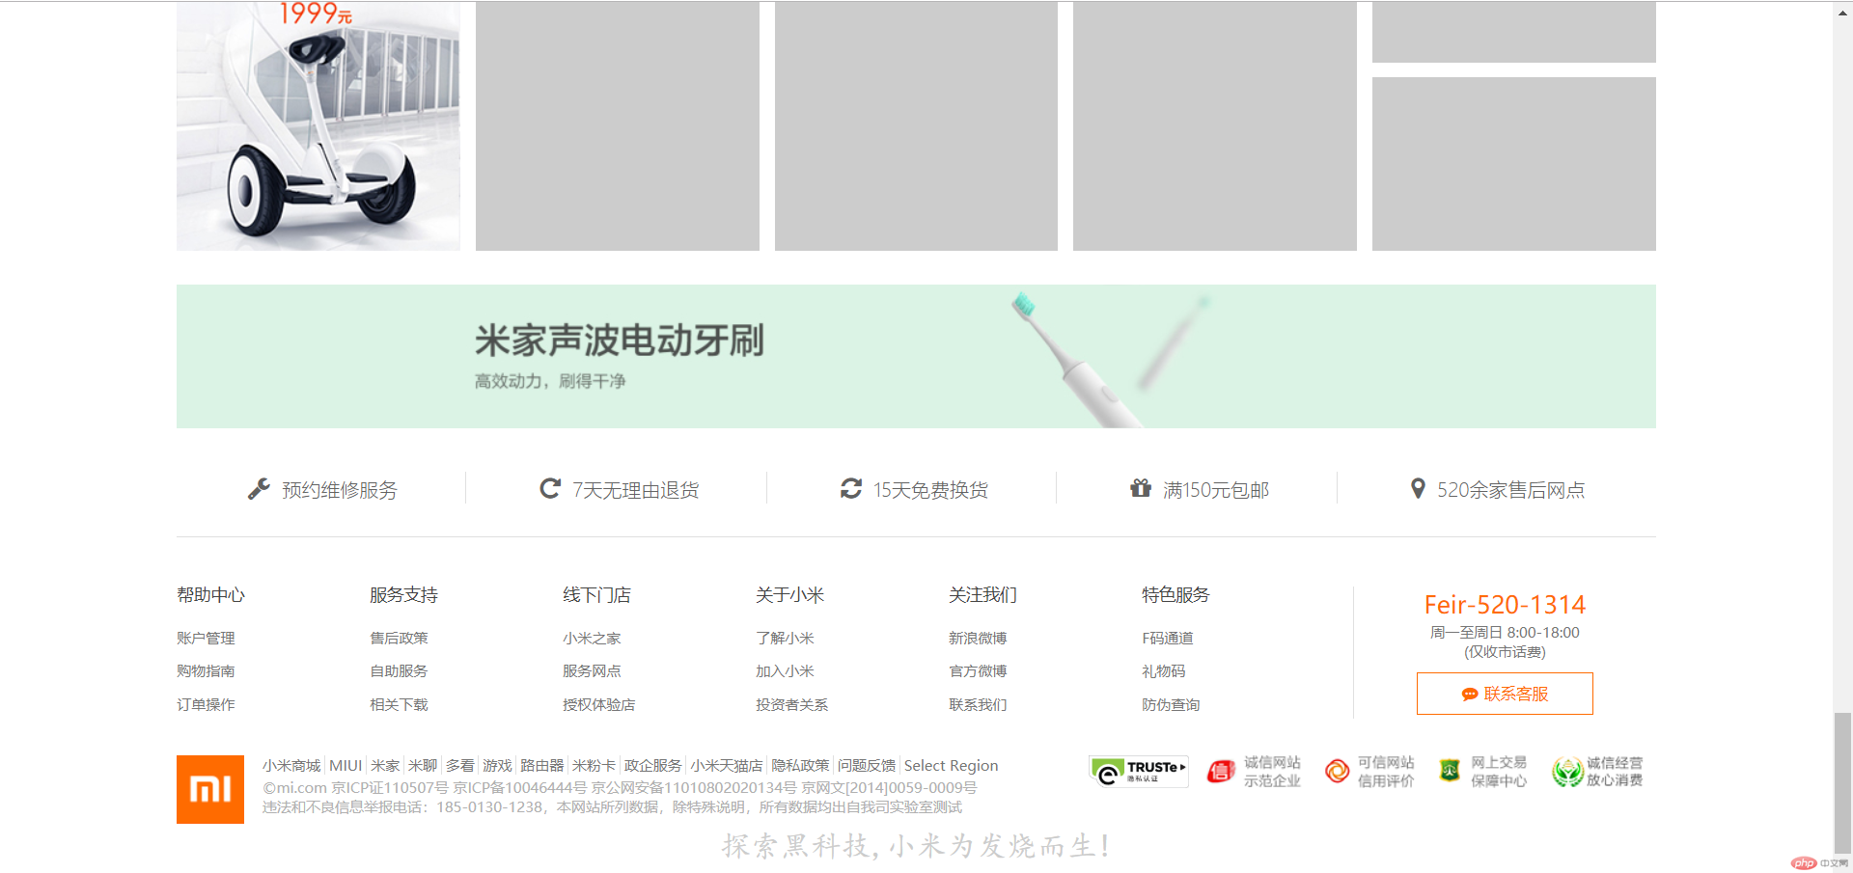The width and height of the screenshot is (1853, 873).
Task: Click the balance scooter product image
Action: [318, 125]
